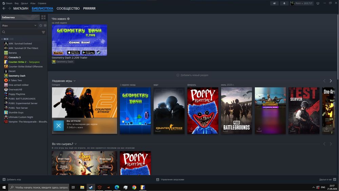Open the Справка menu
This screenshot has height=191, width=339.
coord(42,3)
